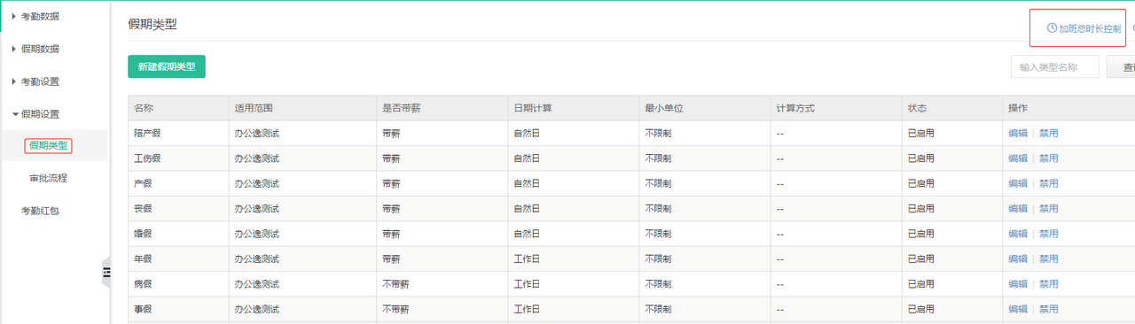Viewport: 1135px width, 324px height.
Task: Click the 新建假期类型 button
Action: 167,66
